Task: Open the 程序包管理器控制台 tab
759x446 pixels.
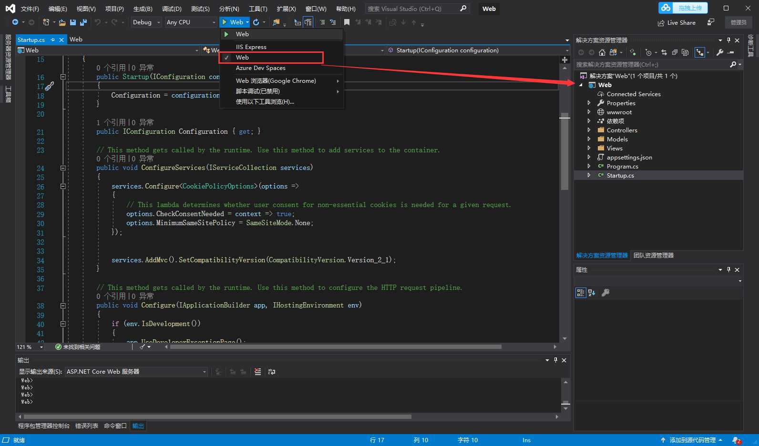Action: (44, 426)
